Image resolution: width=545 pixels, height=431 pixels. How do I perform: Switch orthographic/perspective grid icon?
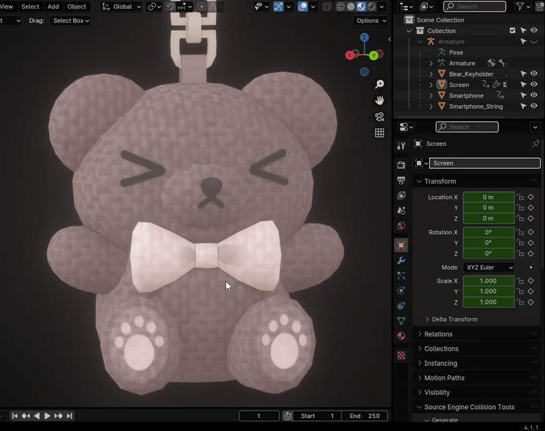[x=379, y=133]
